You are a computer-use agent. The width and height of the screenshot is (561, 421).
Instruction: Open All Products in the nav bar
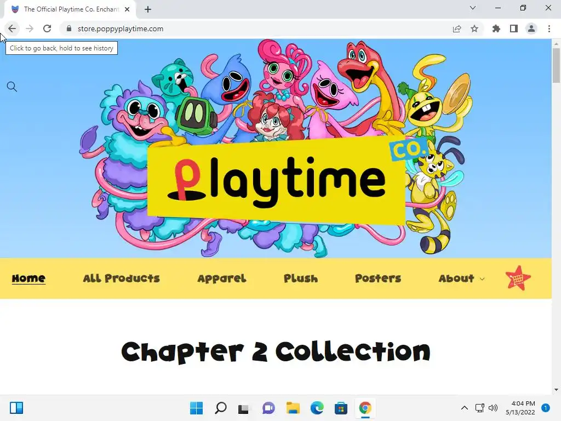point(121,278)
